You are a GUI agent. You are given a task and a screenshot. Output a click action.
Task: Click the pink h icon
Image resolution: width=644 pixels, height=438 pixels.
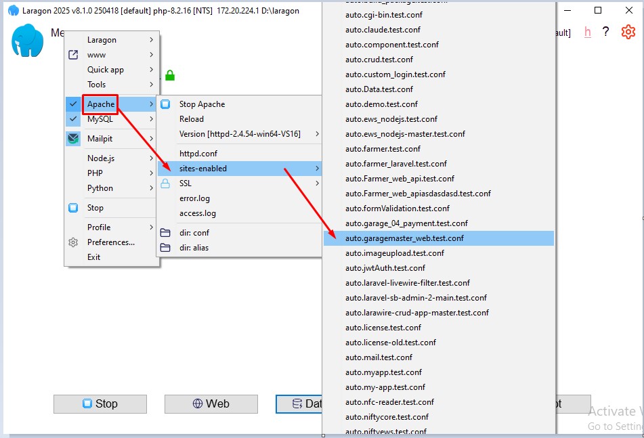pos(588,32)
